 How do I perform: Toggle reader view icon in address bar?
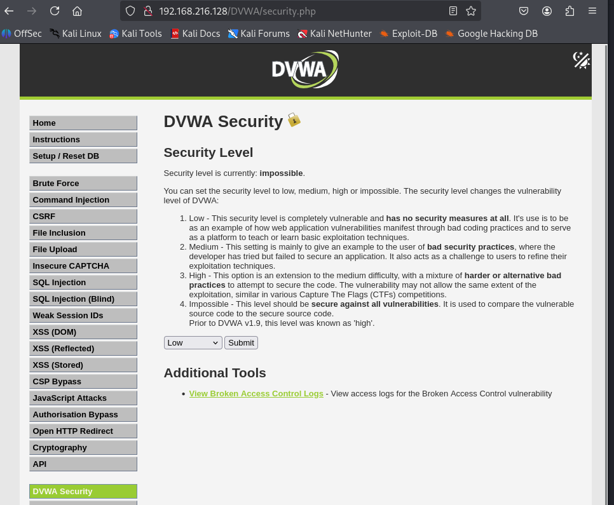coord(453,11)
